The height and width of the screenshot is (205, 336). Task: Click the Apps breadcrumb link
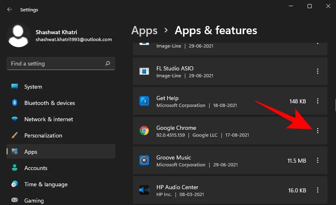[144, 31]
